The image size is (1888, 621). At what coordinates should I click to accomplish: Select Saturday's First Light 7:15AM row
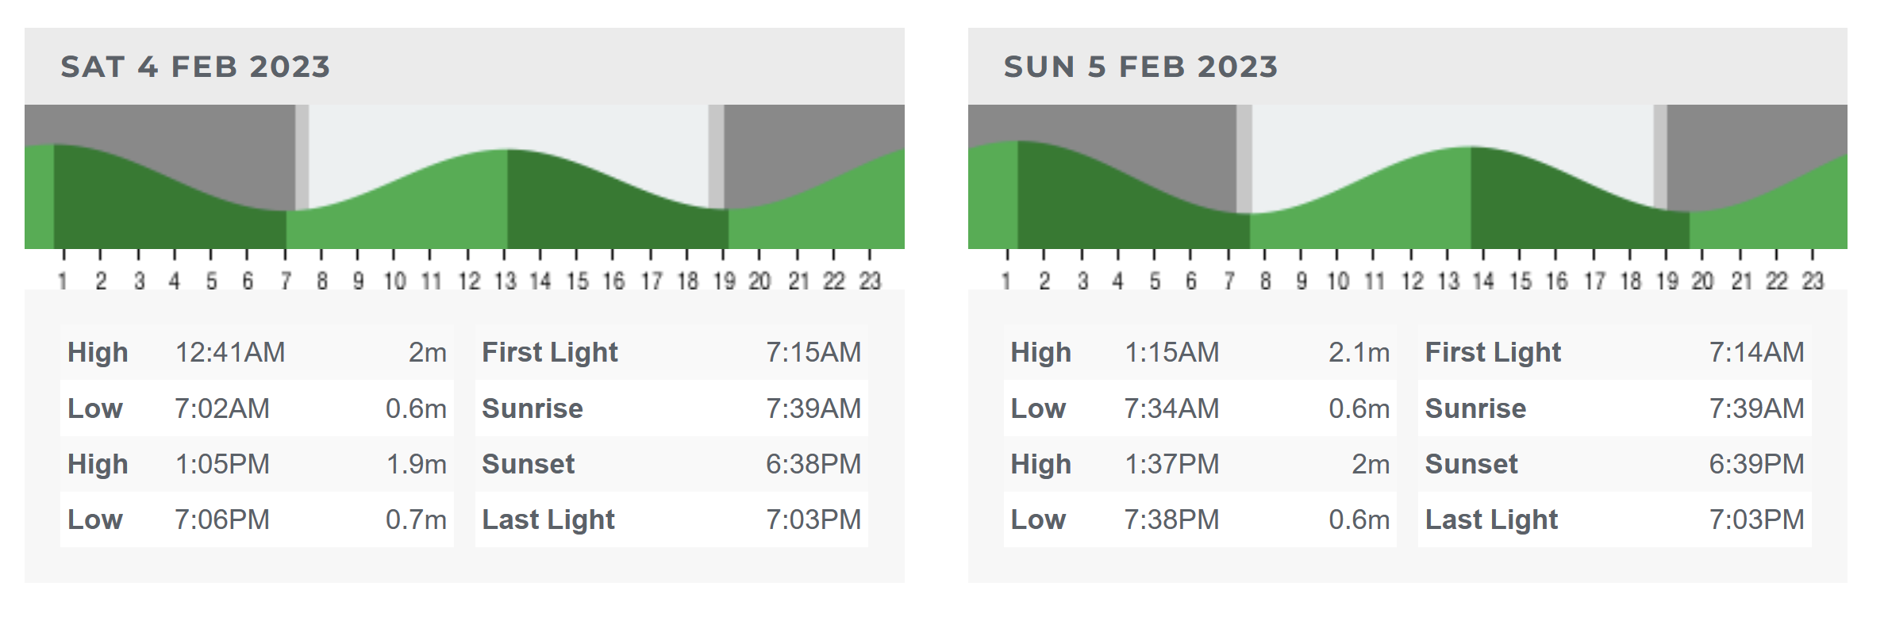pos(671,352)
